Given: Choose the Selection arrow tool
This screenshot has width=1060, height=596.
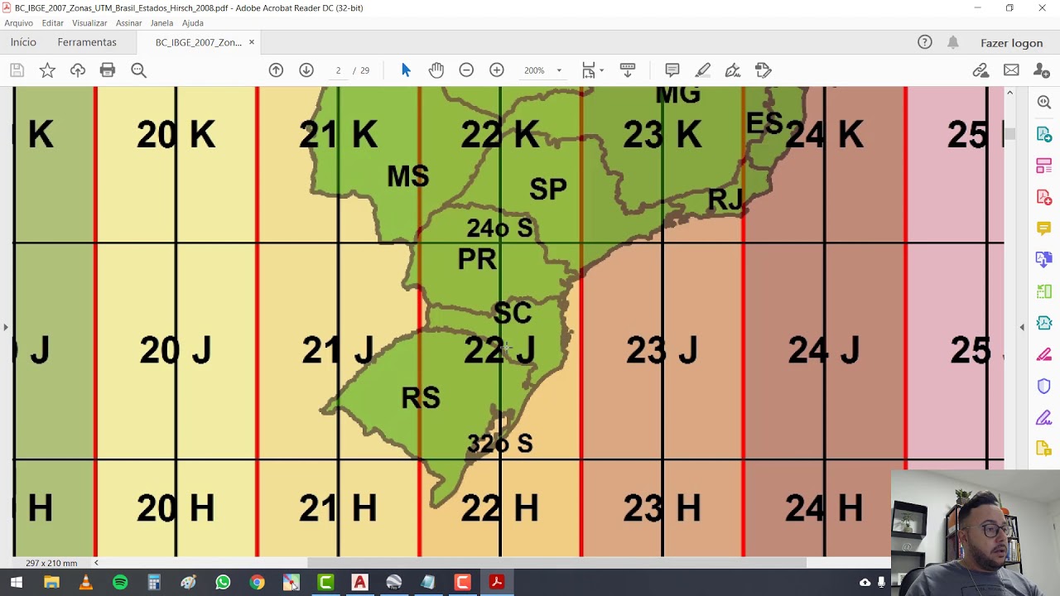Looking at the screenshot, I should coord(406,70).
